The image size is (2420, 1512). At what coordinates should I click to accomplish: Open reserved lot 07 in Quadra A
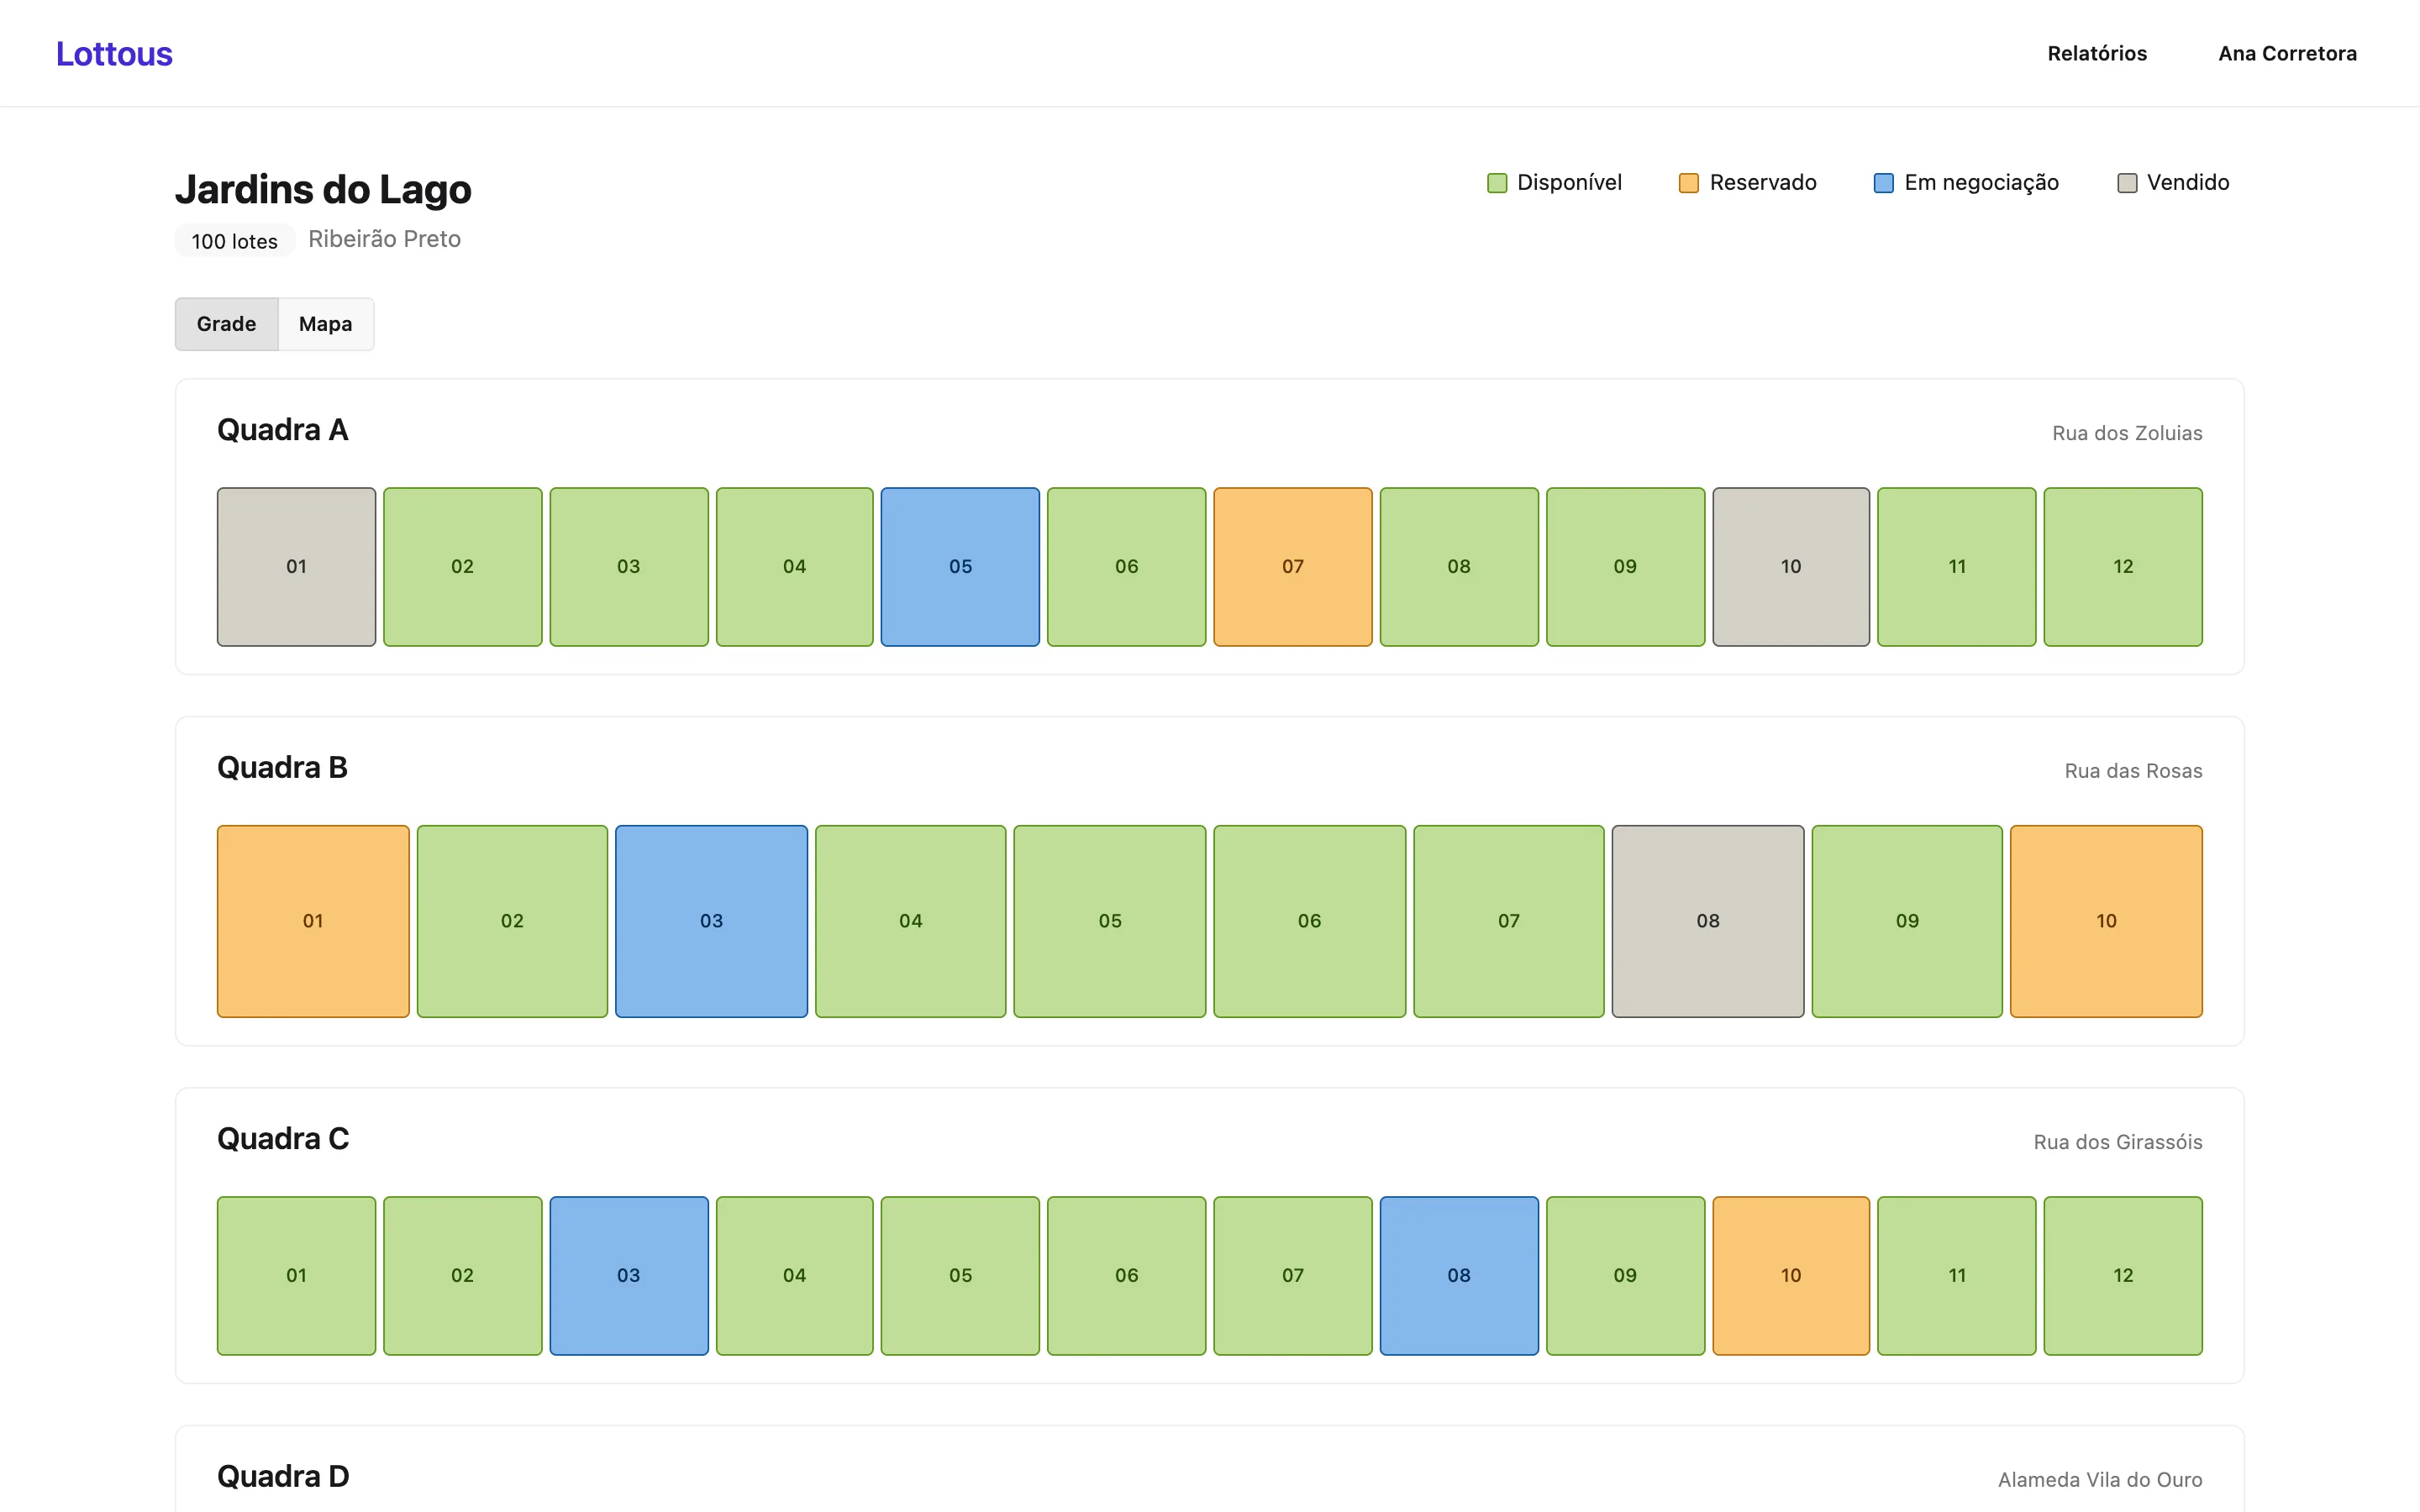[x=1293, y=567]
